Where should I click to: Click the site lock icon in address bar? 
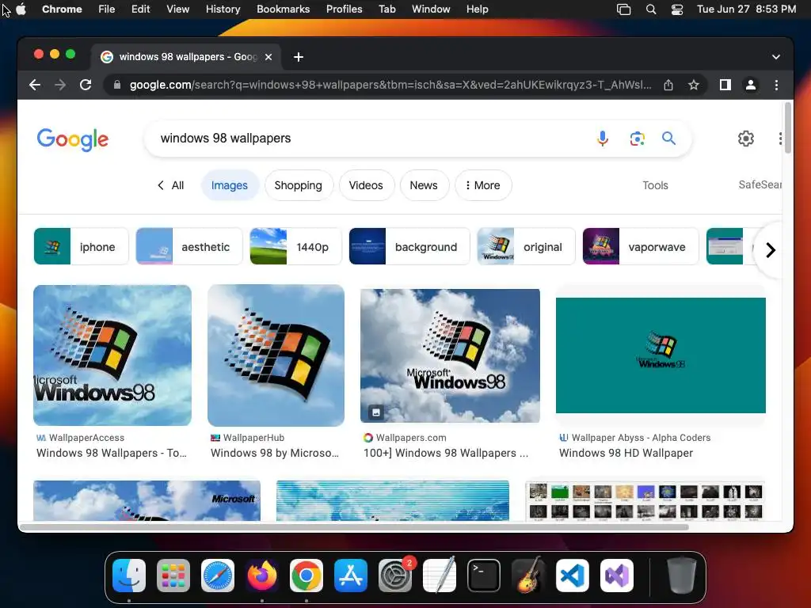[x=117, y=85]
